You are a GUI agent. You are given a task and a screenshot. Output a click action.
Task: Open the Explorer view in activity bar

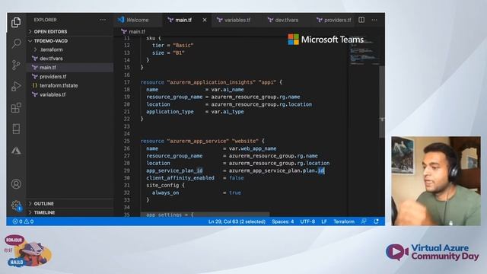click(16, 22)
